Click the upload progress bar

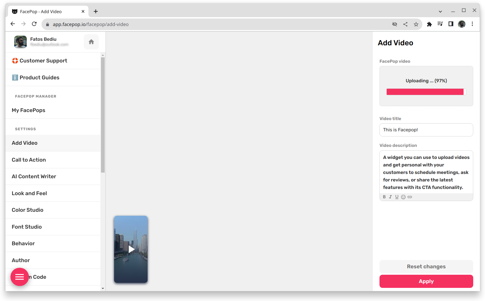coord(426,92)
